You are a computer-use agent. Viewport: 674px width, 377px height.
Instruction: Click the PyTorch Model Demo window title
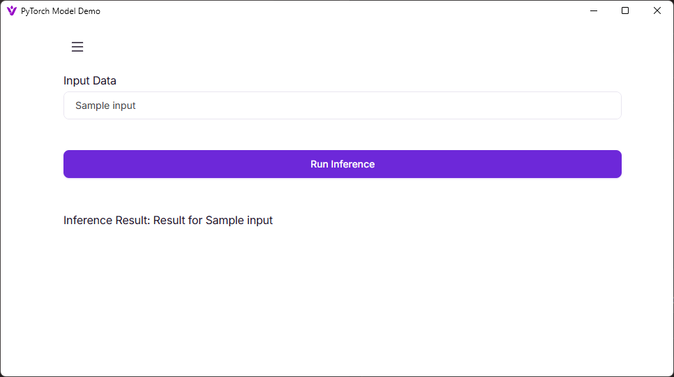61,11
